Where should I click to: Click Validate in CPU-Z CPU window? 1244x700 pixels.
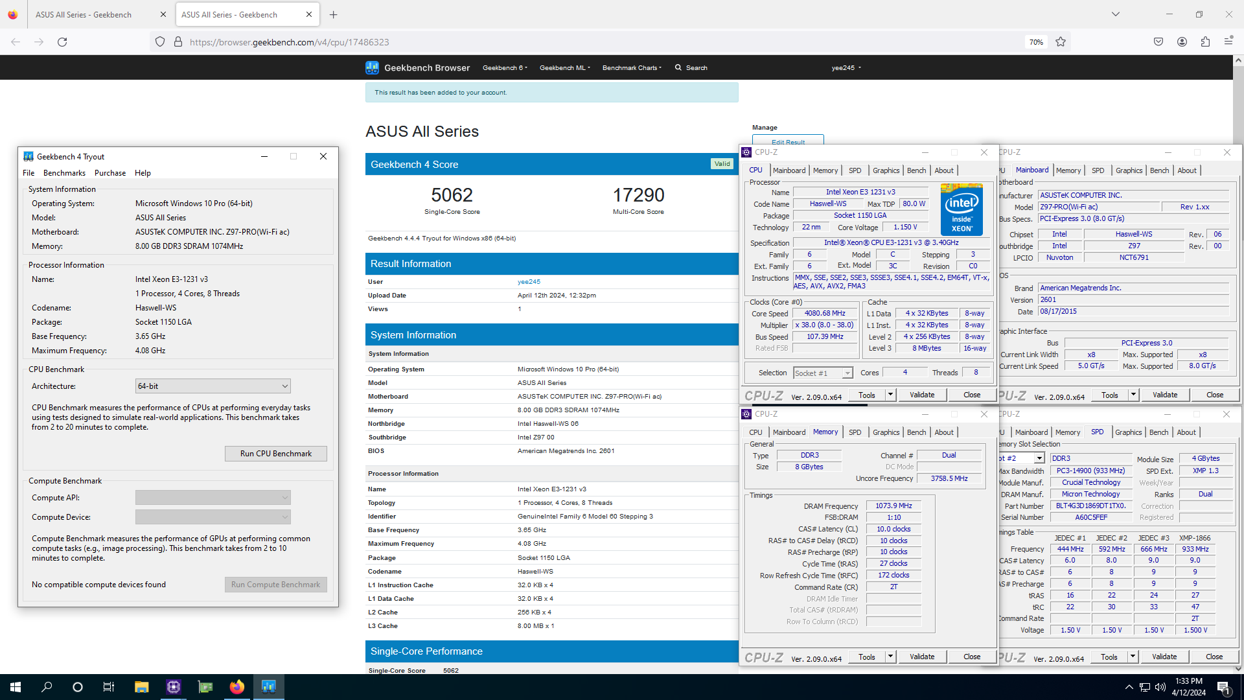(x=922, y=395)
